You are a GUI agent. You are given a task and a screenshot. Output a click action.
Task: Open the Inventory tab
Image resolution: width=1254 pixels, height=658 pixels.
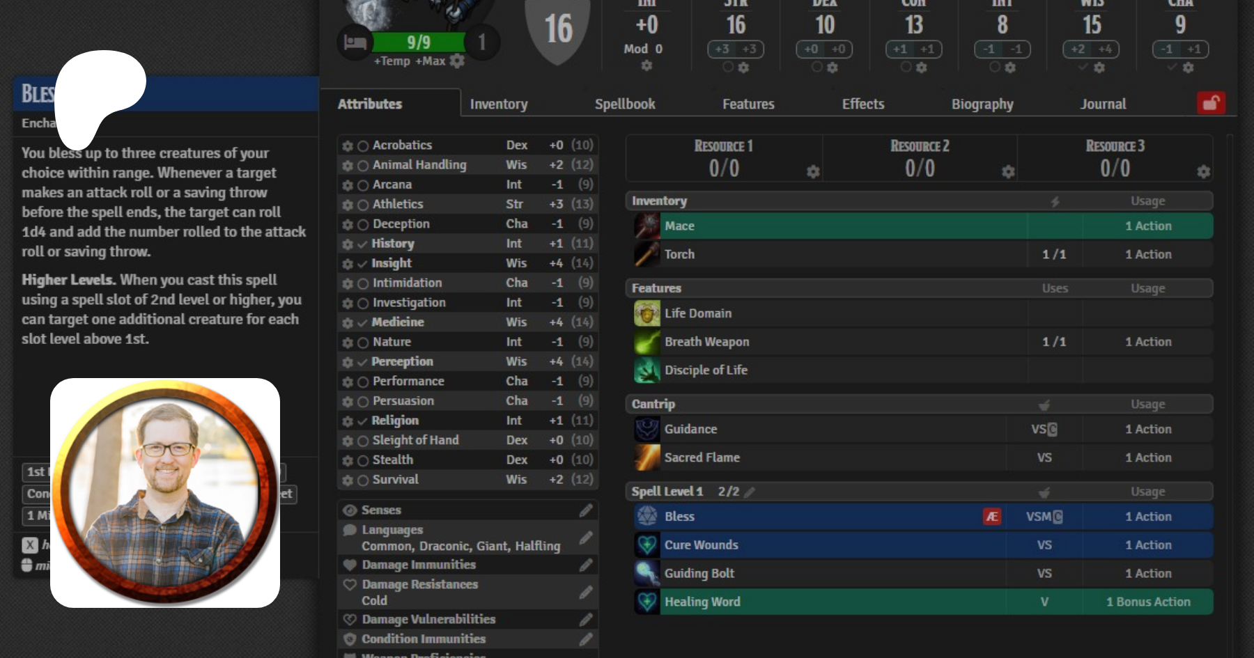pos(498,104)
